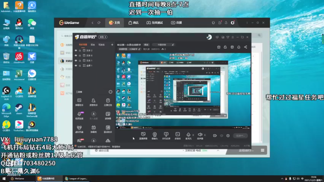This screenshot has width=324, height=182.
Task: Edit the stream category tag 英雄联盟 · 大神教学
Action: pyautogui.click(x=130, y=49)
